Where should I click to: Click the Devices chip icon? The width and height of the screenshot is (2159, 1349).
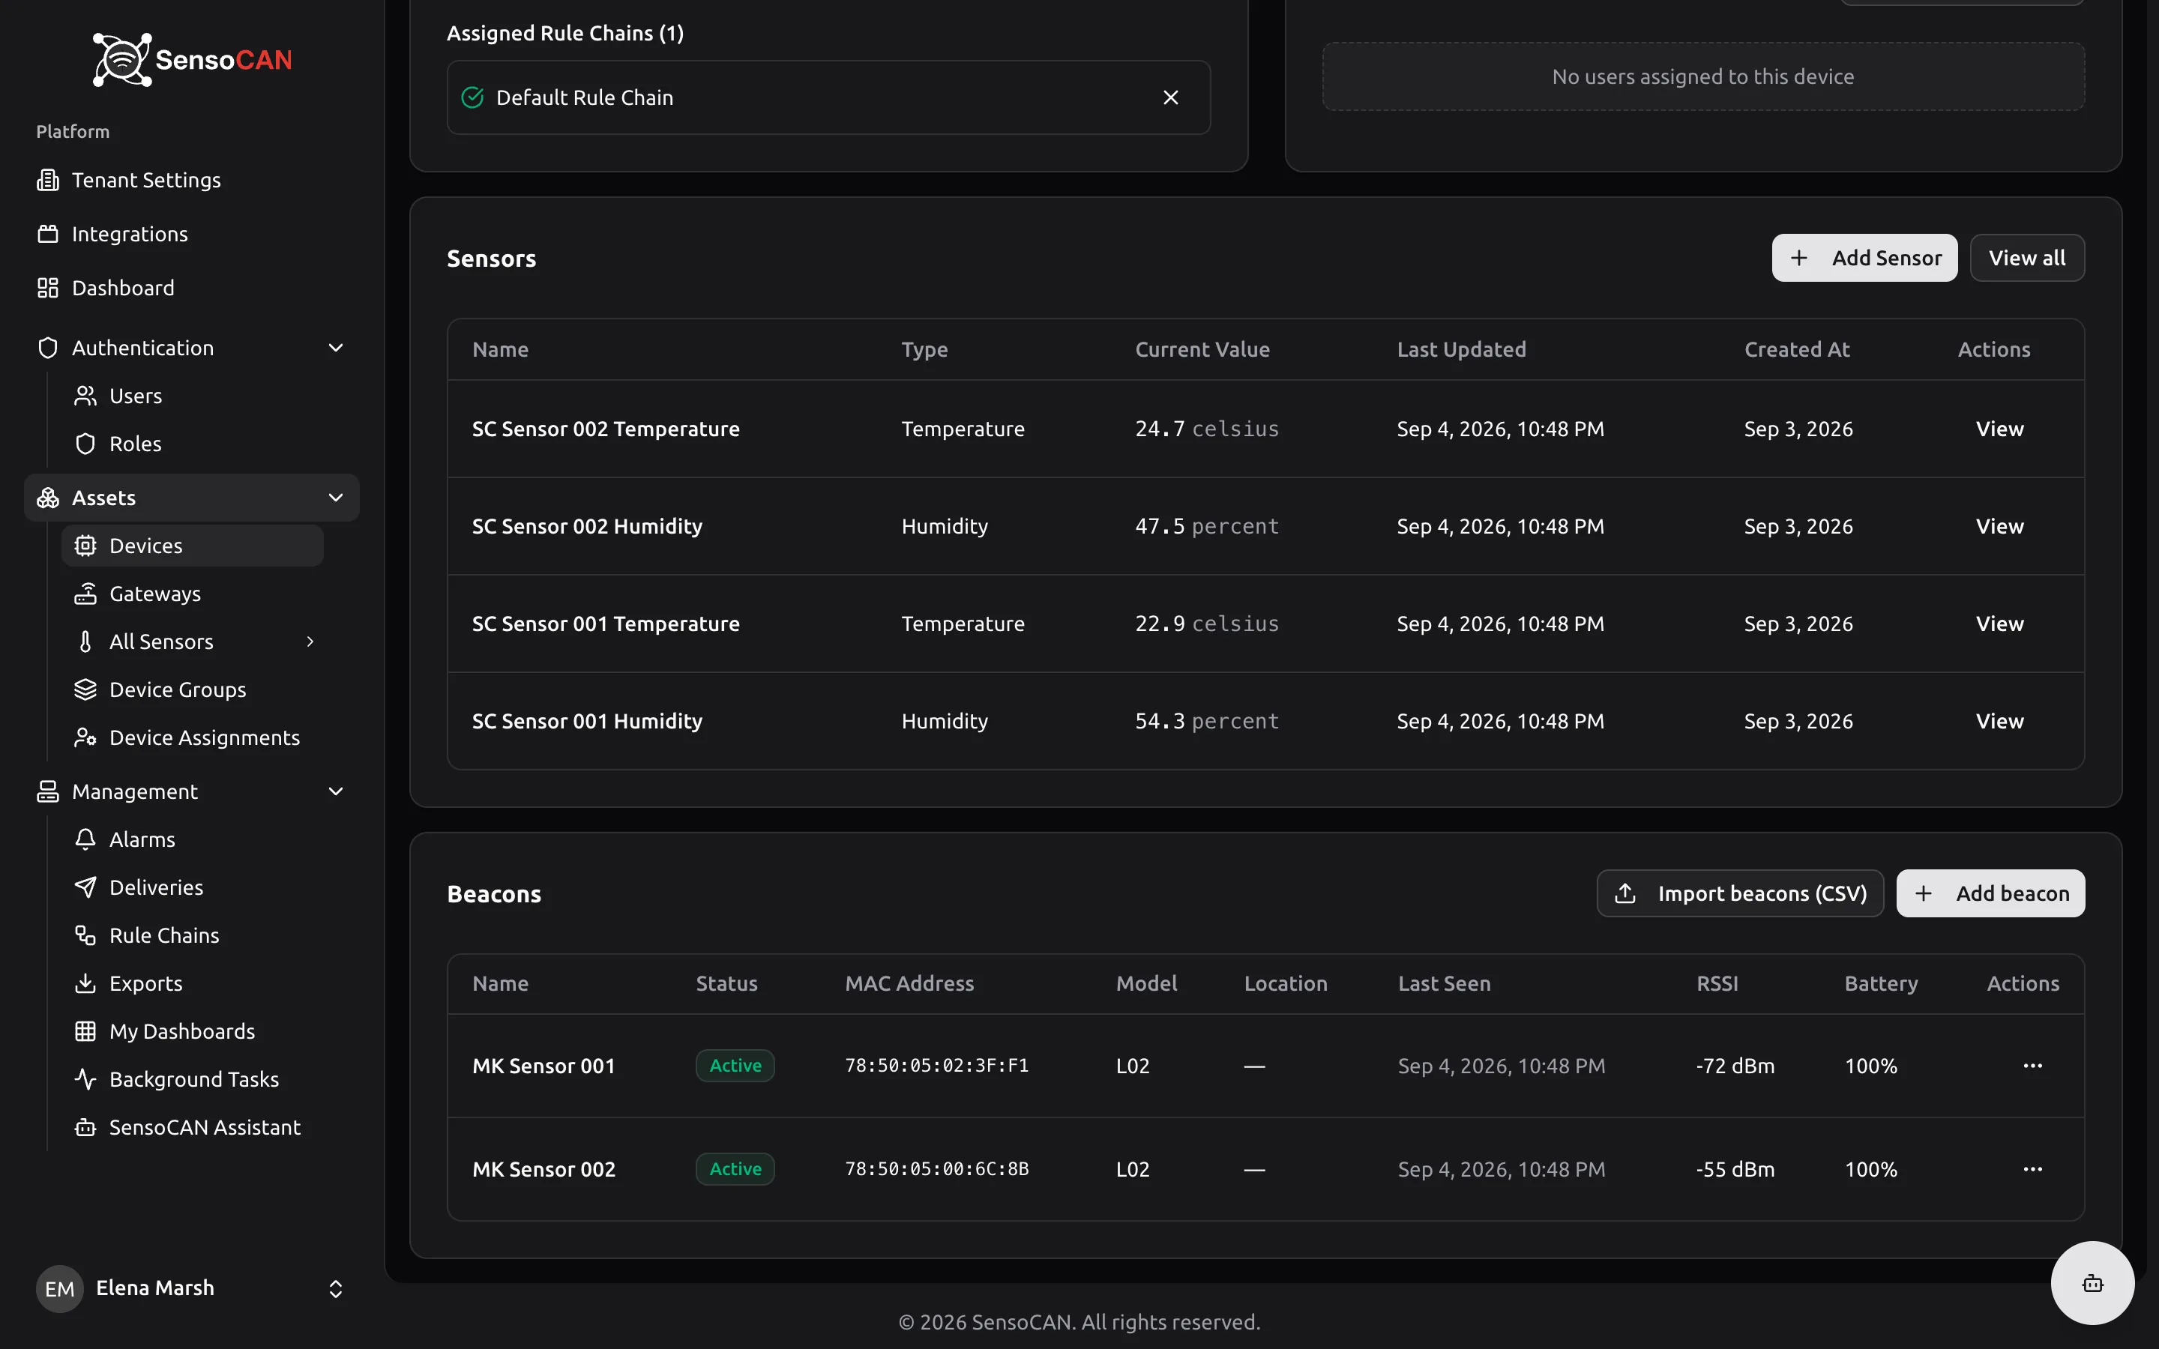(x=85, y=545)
